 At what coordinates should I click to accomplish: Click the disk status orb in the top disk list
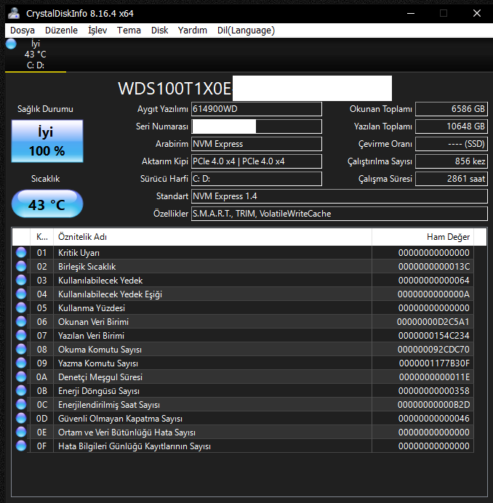11,44
